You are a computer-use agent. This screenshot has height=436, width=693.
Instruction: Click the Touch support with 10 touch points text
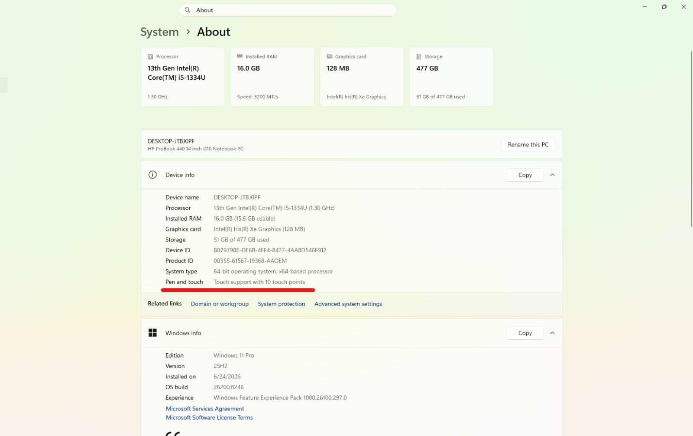[x=259, y=282]
